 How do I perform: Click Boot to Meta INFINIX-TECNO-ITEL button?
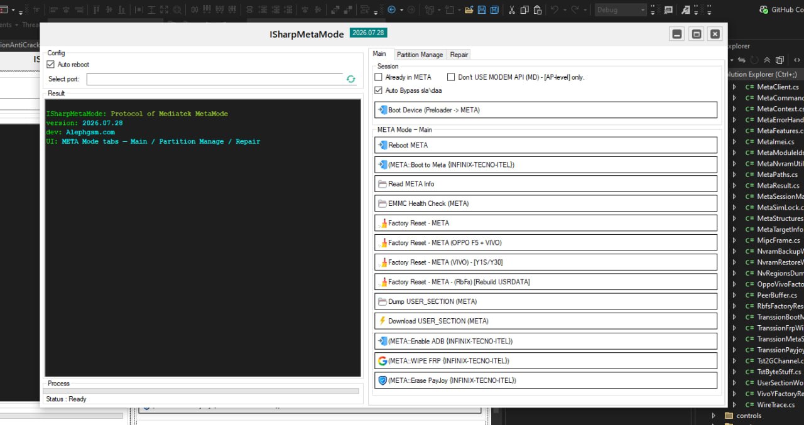[x=545, y=164]
